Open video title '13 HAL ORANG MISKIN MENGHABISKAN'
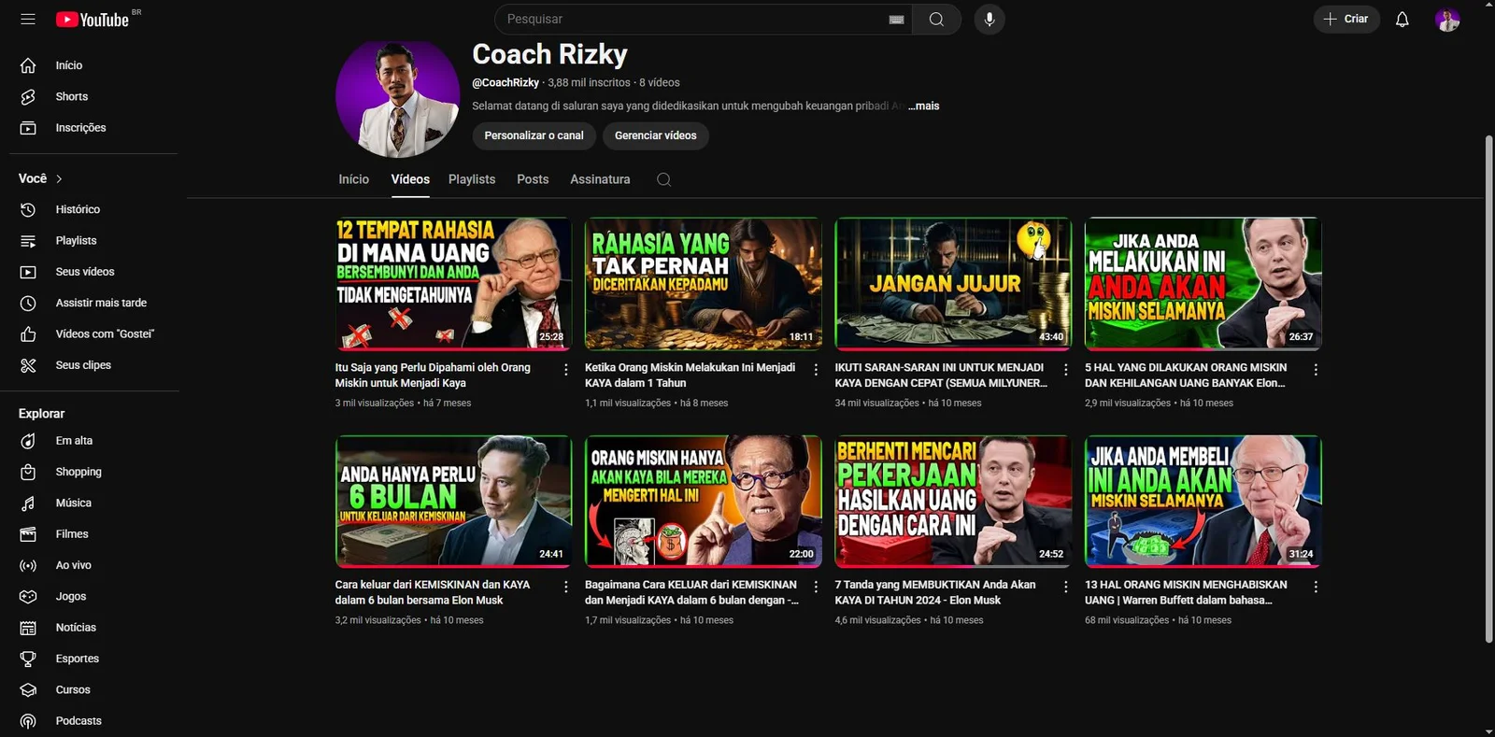 tap(1186, 592)
